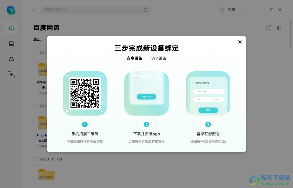Switch to the Win设备 tab
Screen dimensions: 293x188
[x=159, y=58]
